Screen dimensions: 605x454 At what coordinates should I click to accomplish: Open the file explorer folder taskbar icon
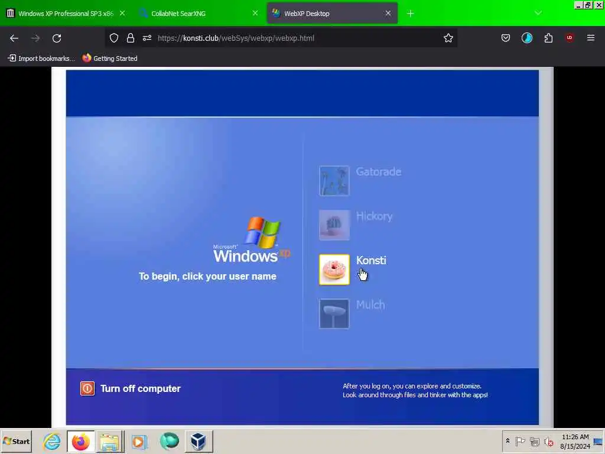pyautogui.click(x=110, y=441)
